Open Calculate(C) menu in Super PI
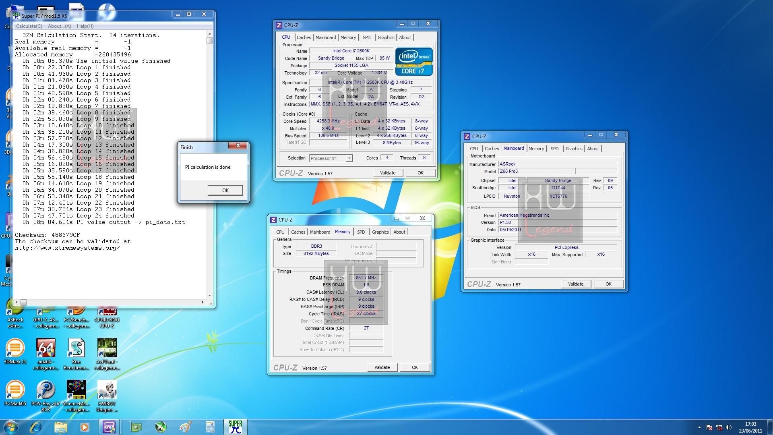The height and width of the screenshot is (435, 773). (29, 26)
